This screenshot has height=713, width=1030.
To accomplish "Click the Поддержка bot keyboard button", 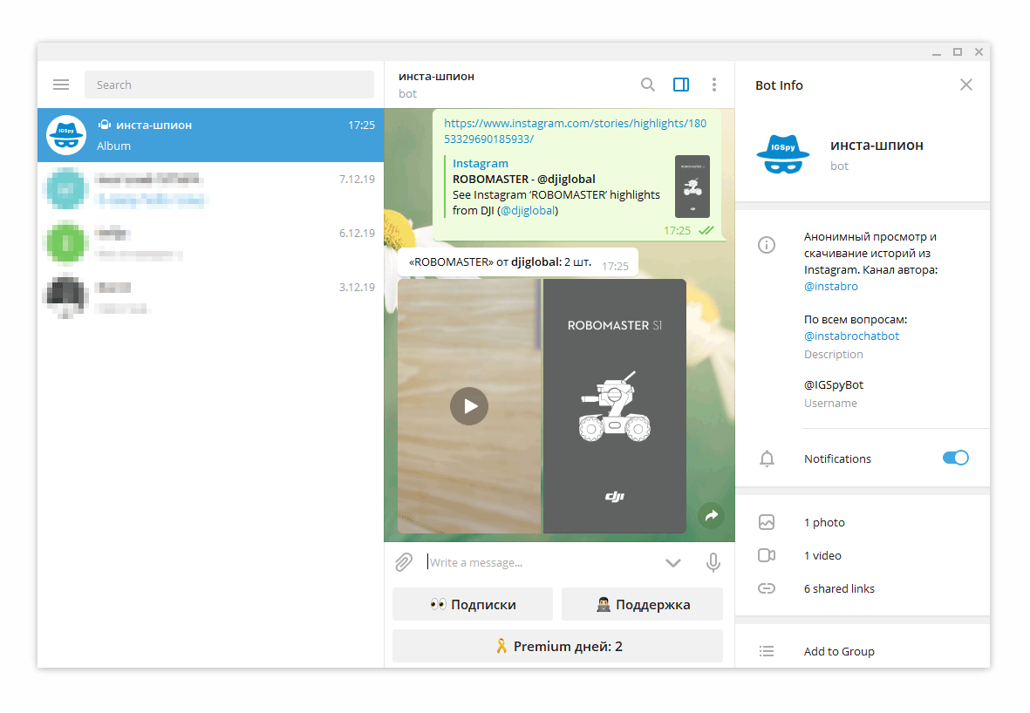I will coord(643,605).
